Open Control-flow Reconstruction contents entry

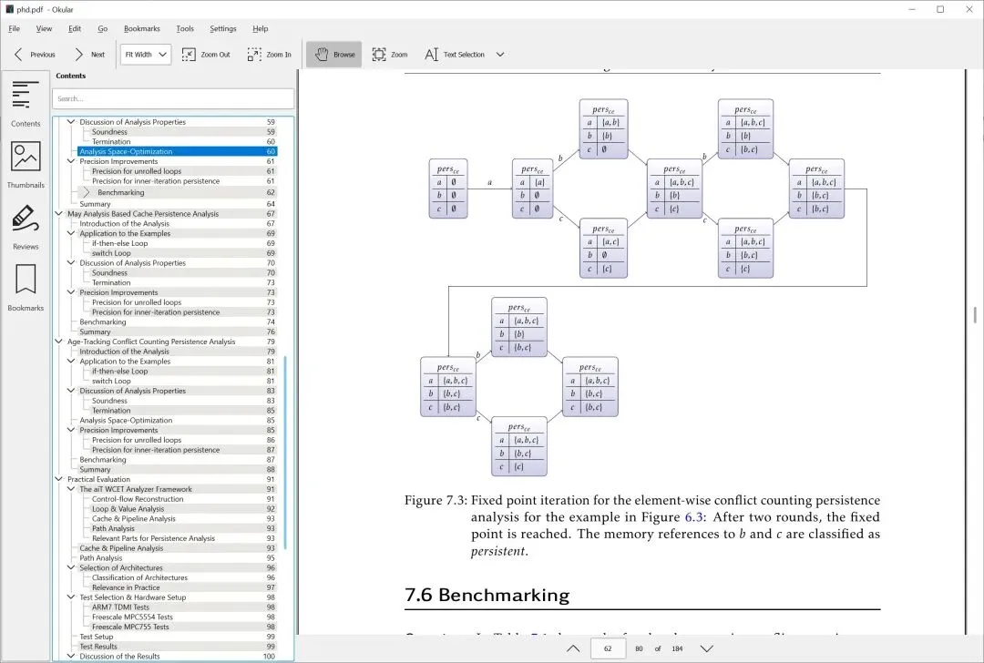[x=183, y=499]
